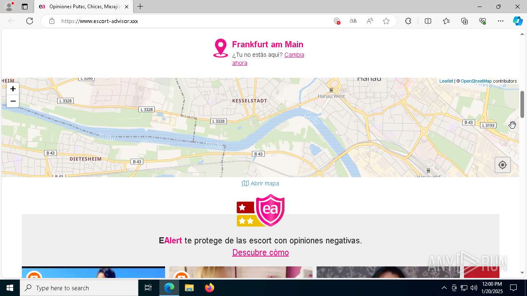The width and height of the screenshot is (527, 296).
Task: Open the Leaflet attribution link
Action: (446, 81)
